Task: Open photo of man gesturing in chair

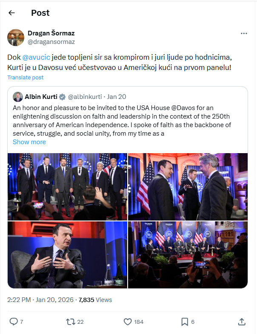Action: (67, 255)
